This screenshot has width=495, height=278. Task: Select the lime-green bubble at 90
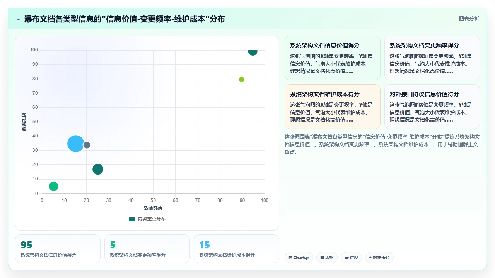click(242, 80)
